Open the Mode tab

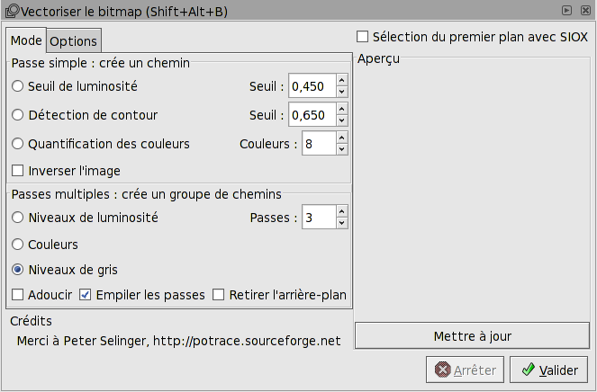(x=26, y=41)
